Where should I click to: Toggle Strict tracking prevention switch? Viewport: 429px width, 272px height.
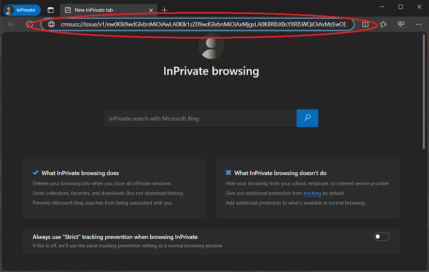point(382,236)
